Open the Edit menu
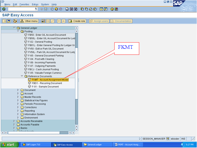The height and width of the screenshot is (148, 197). tap(15, 4)
